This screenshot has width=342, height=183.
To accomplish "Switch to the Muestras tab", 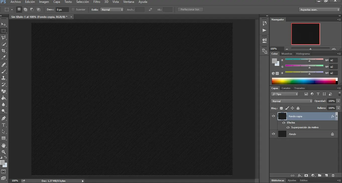I will pyautogui.click(x=287, y=54).
